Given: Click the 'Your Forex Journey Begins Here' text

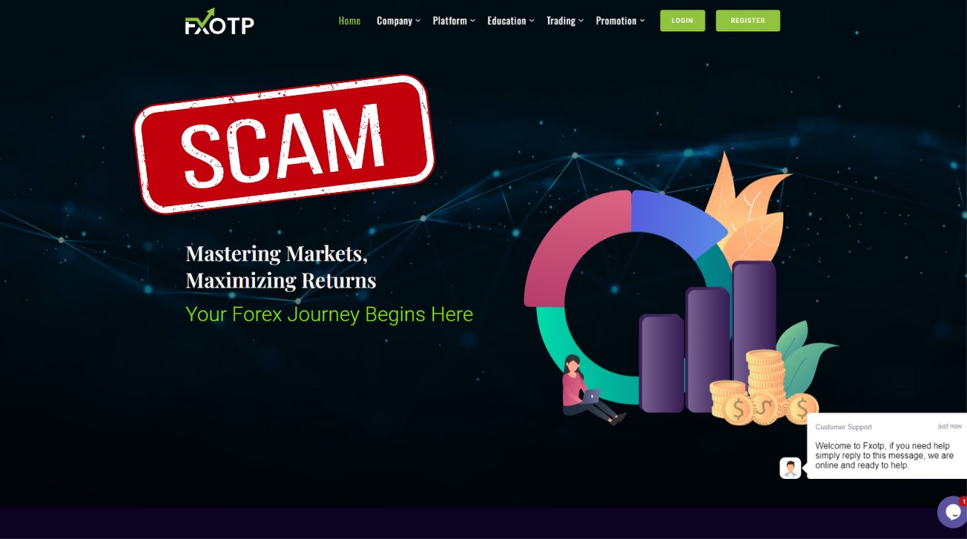Looking at the screenshot, I should point(329,314).
